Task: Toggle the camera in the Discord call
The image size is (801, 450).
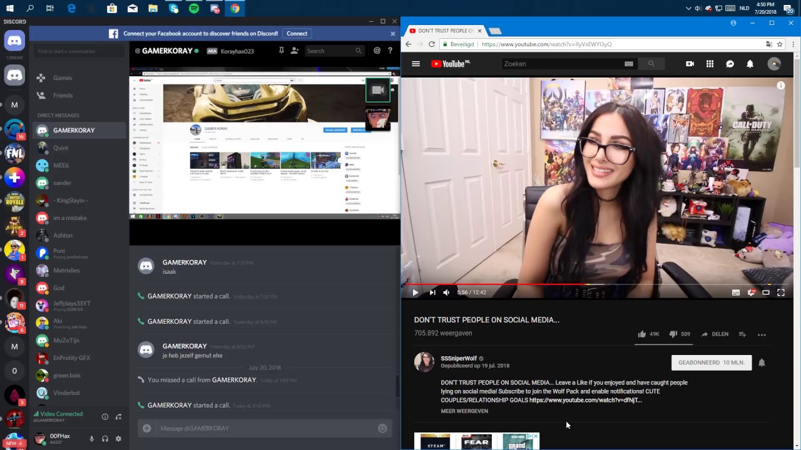Action: tap(378, 90)
